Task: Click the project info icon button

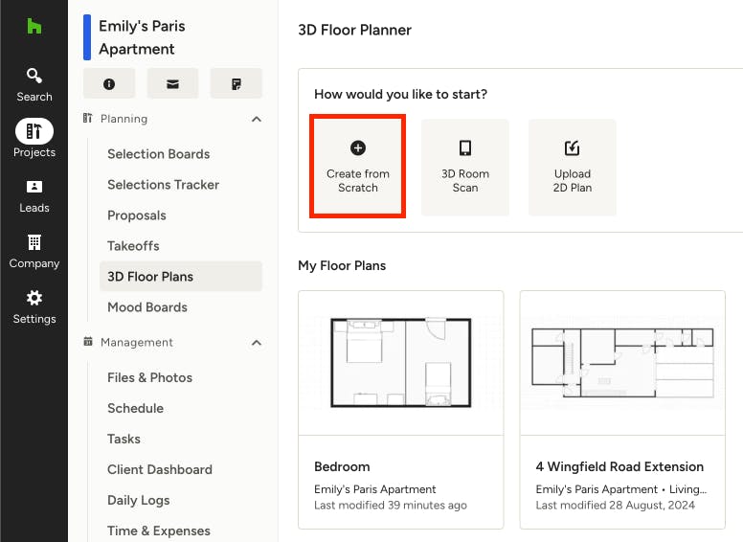Action: (x=109, y=84)
